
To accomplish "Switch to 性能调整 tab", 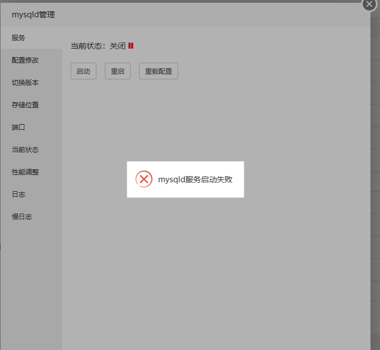I will tap(31, 172).
